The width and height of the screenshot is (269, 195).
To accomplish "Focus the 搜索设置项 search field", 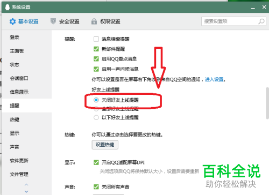I will click(x=233, y=21).
